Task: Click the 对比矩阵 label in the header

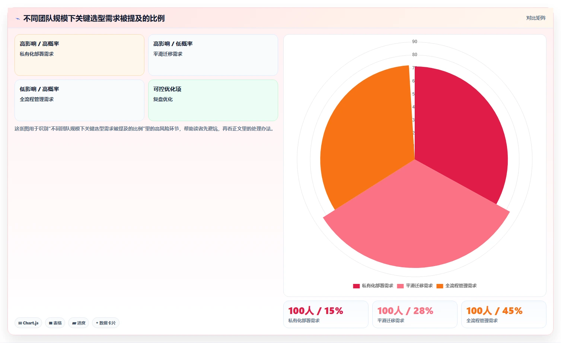Action: coord(536,18)
